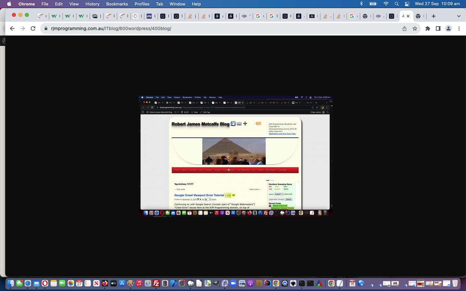The image size is (466, 291).
Task: Check battery status in menu bar
Action: [x=373, y=4]
